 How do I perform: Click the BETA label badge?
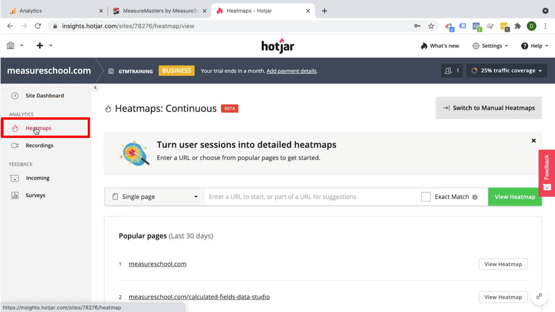pyautogui.click(x=230, y=109)
